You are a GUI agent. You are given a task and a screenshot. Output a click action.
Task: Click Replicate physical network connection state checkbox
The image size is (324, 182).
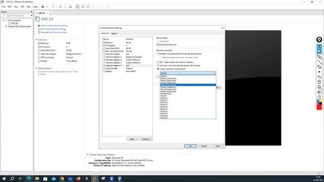[161, 57]
